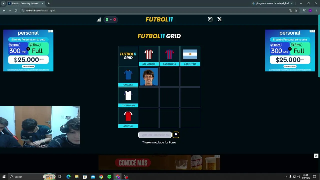Pick the Tottenham–Barcelona grid cell
This screenshot has height=180, width=320.
[x=169, y=97]
